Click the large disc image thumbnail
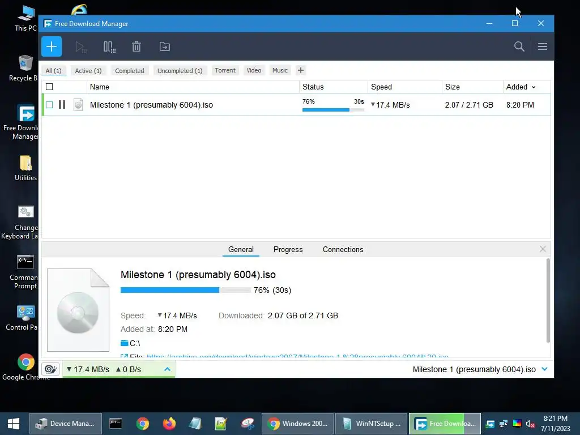Image resolution: width=580 pixels, height=435 pixels. 78,310
